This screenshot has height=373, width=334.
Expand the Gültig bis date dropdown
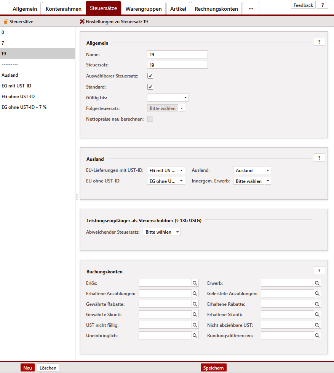tap(185, 98)
